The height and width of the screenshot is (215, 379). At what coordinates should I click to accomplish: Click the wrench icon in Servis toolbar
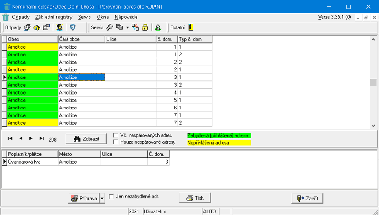[110, 27]
